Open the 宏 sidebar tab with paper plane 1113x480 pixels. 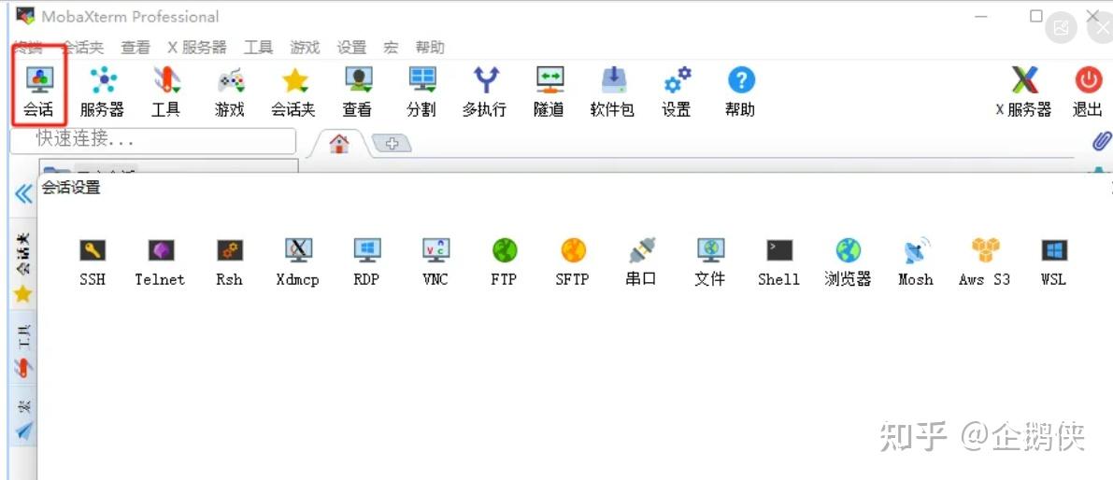[24, 418]
